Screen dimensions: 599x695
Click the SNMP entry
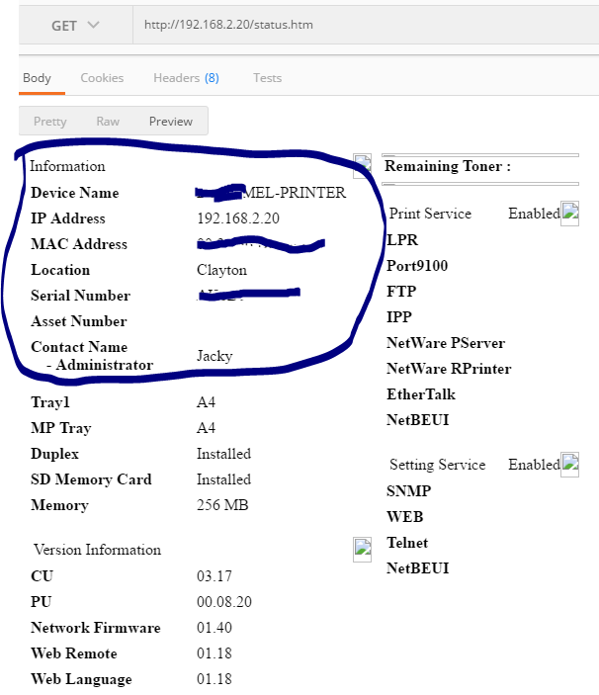point(409,491)
